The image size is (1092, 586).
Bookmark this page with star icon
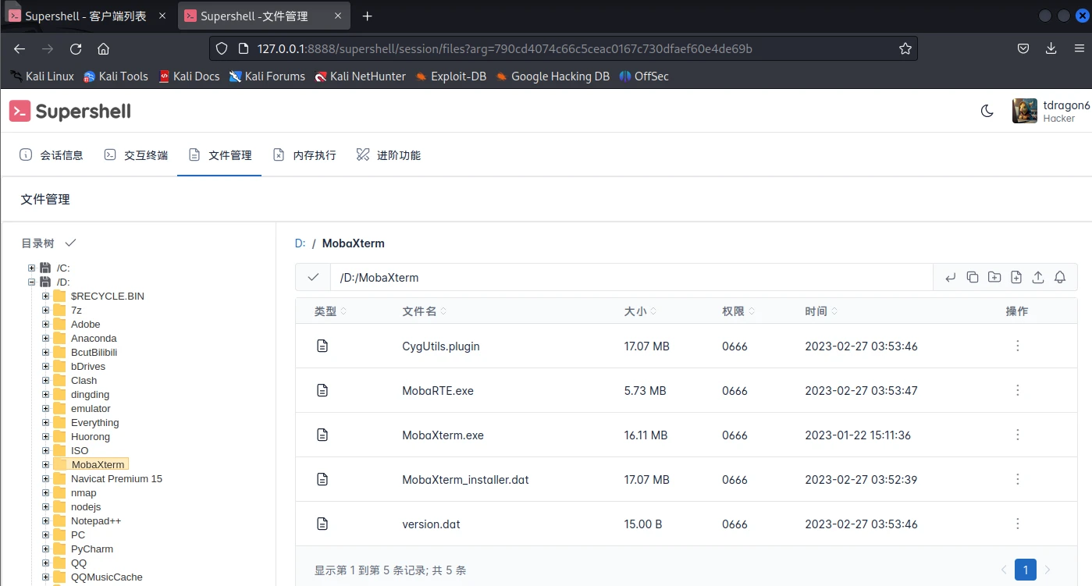pyautogui.click(x=905, y=48)
